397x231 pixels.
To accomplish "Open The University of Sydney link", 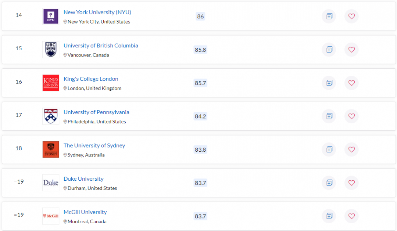I will tap(94, 145).
